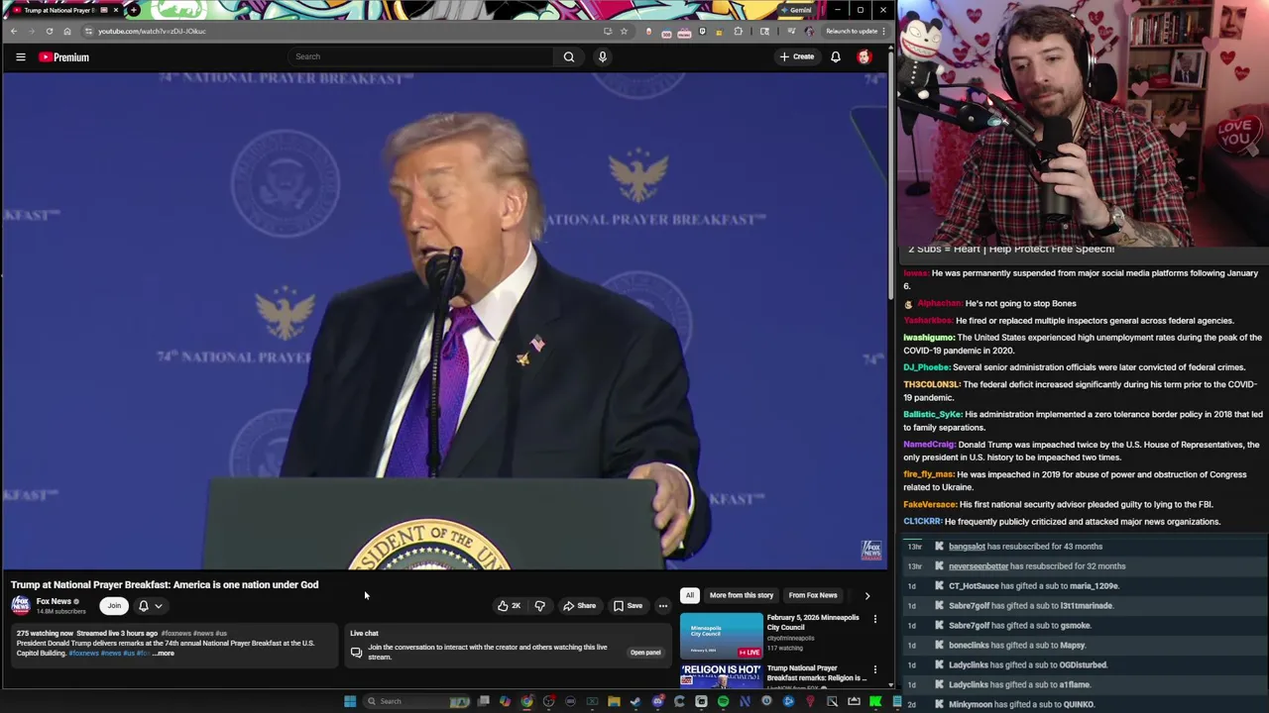1269x713 pixels.
Task: Open more actions ellipsis under video
Action: (x=663, y=605)
